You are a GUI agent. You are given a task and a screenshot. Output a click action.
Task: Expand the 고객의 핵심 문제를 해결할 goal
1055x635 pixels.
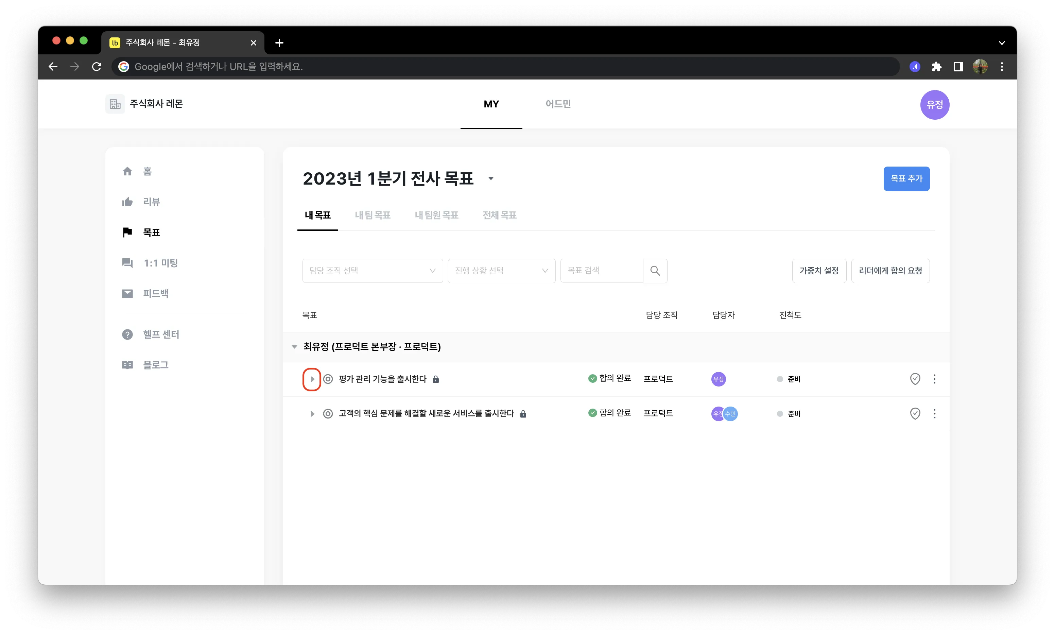[x=312, y=414]
